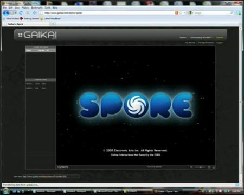Adjust the player volume slider
This screenshot has width=244, height=195.
point(200,167)
